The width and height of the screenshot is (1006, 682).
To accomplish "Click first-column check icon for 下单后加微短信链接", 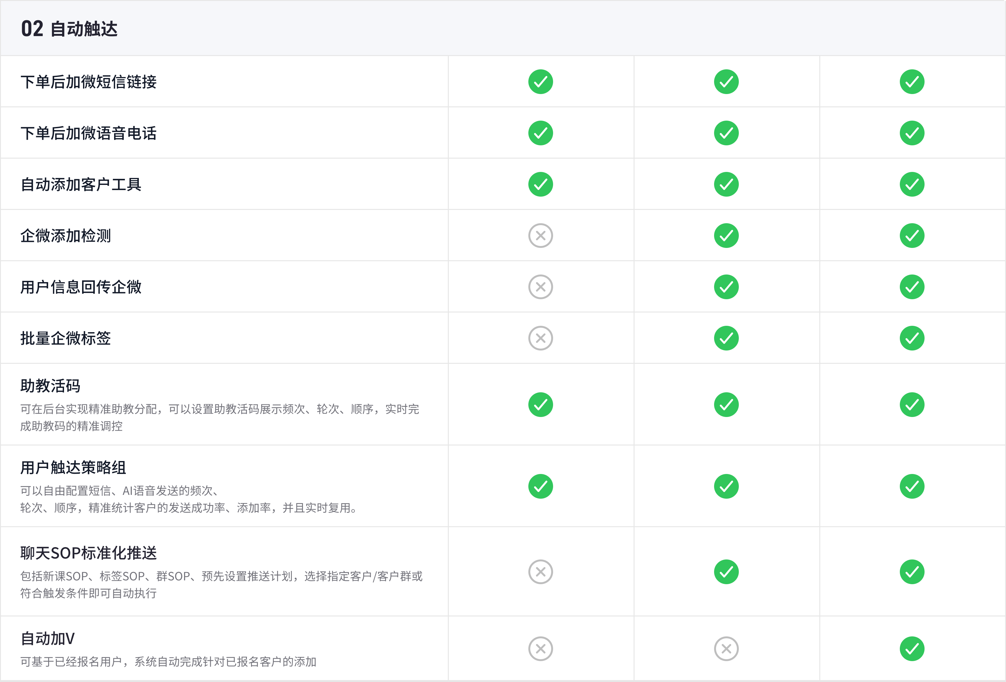I will click(x=540, y=82).
